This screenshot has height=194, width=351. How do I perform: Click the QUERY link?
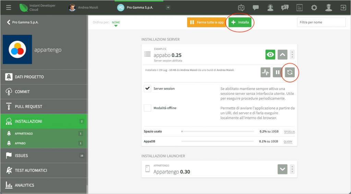288,142
